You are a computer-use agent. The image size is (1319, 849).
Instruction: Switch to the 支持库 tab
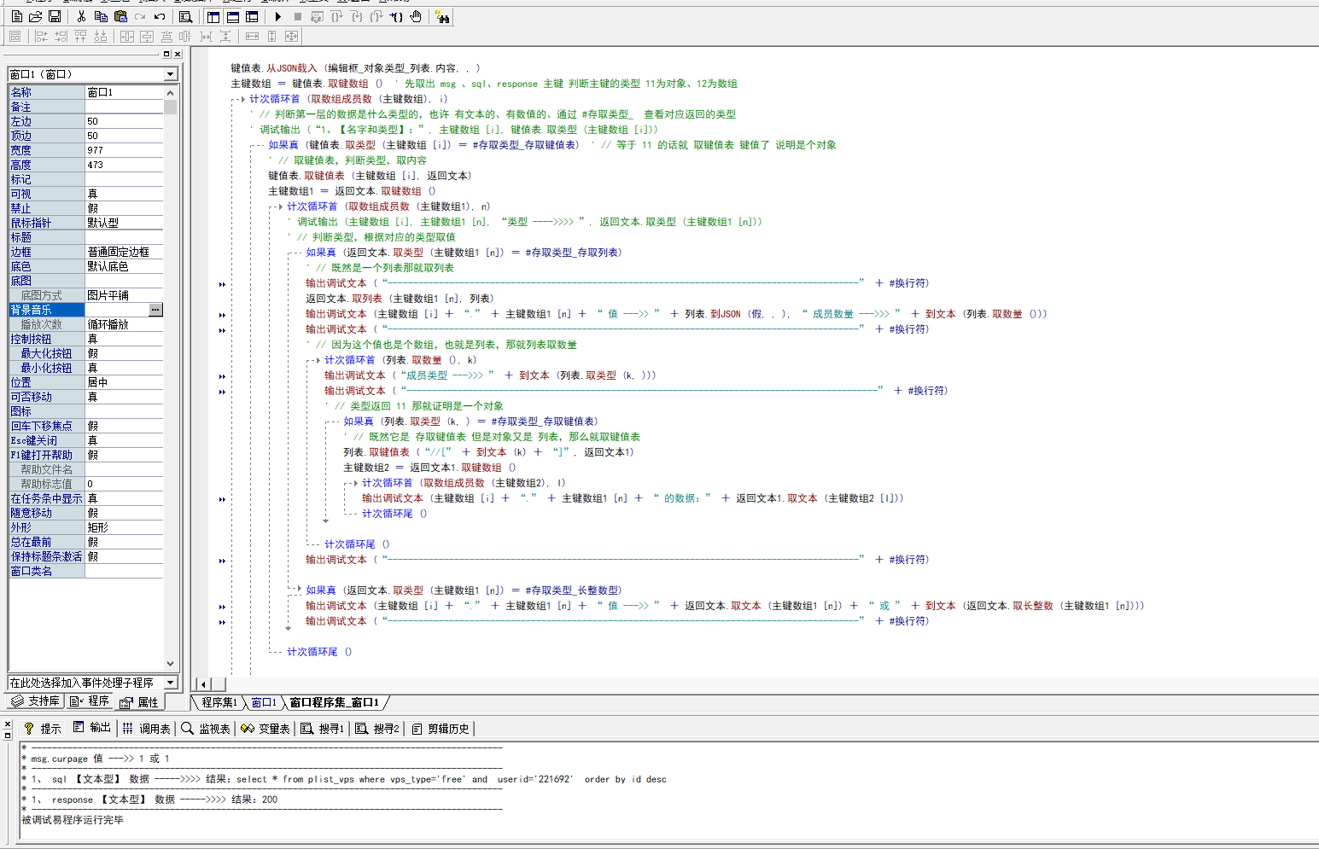(x=35, y=701)
